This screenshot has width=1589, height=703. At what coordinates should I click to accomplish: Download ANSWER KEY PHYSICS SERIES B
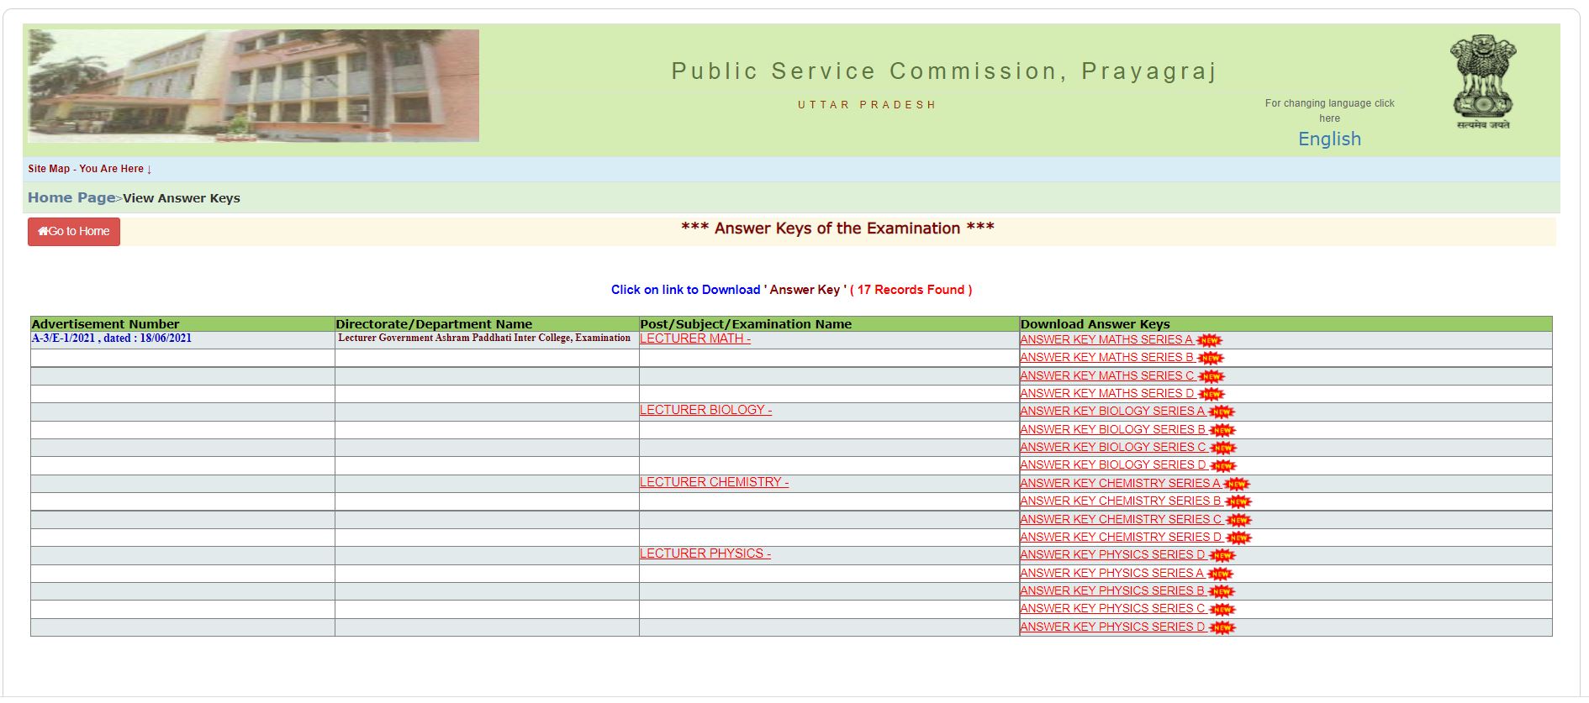click(x=1112, y=590)
